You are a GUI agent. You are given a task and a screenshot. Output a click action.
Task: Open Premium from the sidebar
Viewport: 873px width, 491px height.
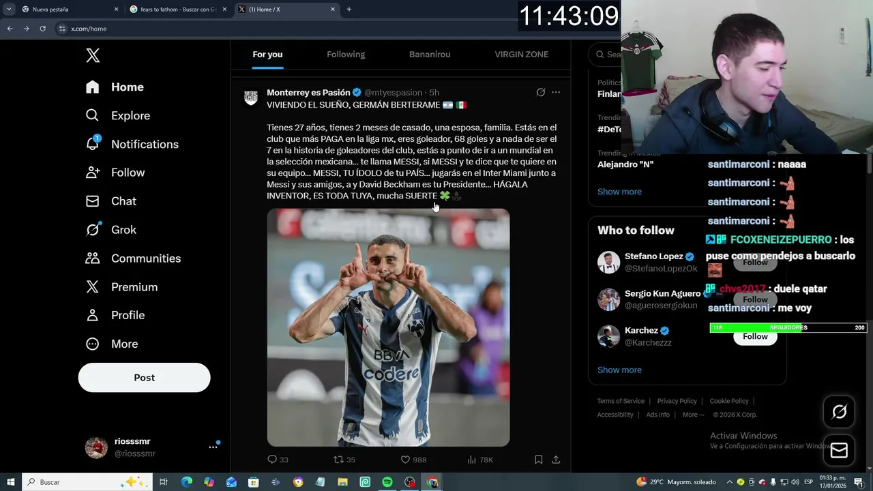click(121, 287)
